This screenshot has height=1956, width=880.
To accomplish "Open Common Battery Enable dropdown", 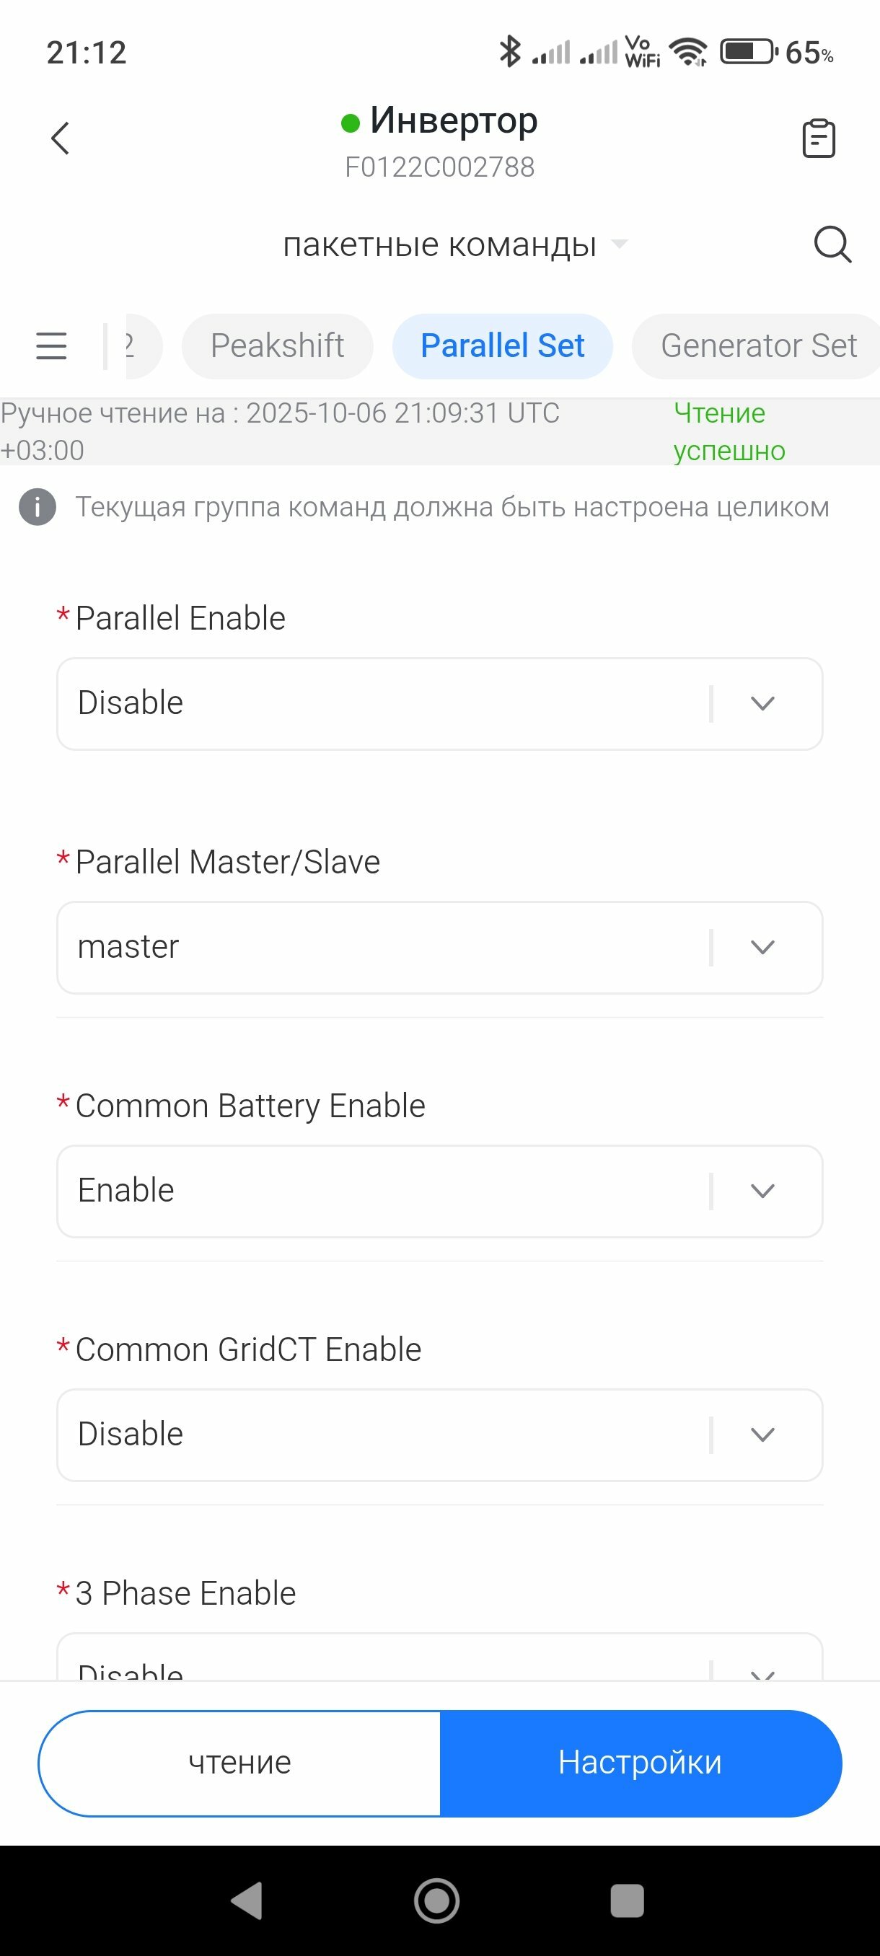I will click(x=439, y=1191).
